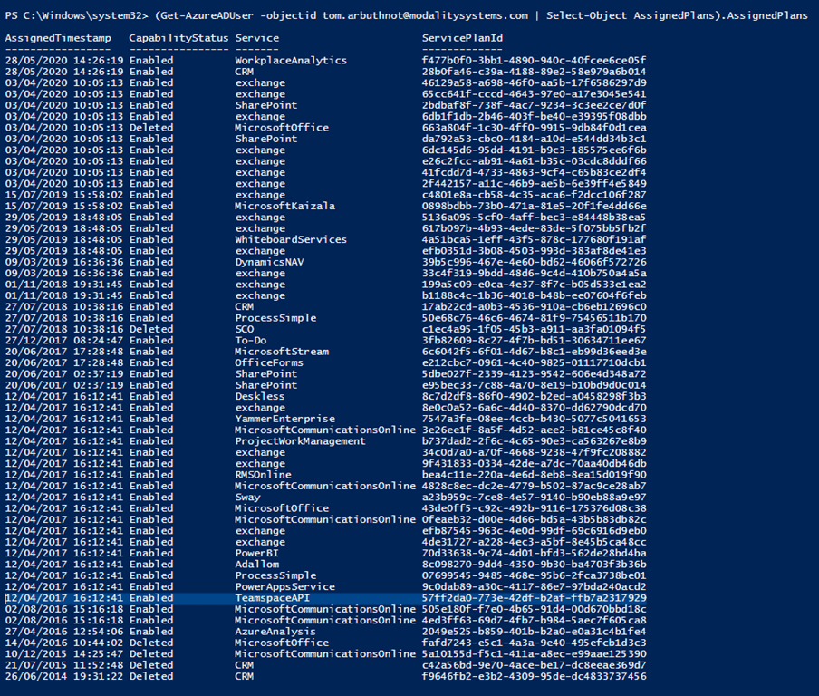This screenshot has height=696, width=819.
Task: Click the AssignedTimestamp column header
Action: click(x=58, y=38)
